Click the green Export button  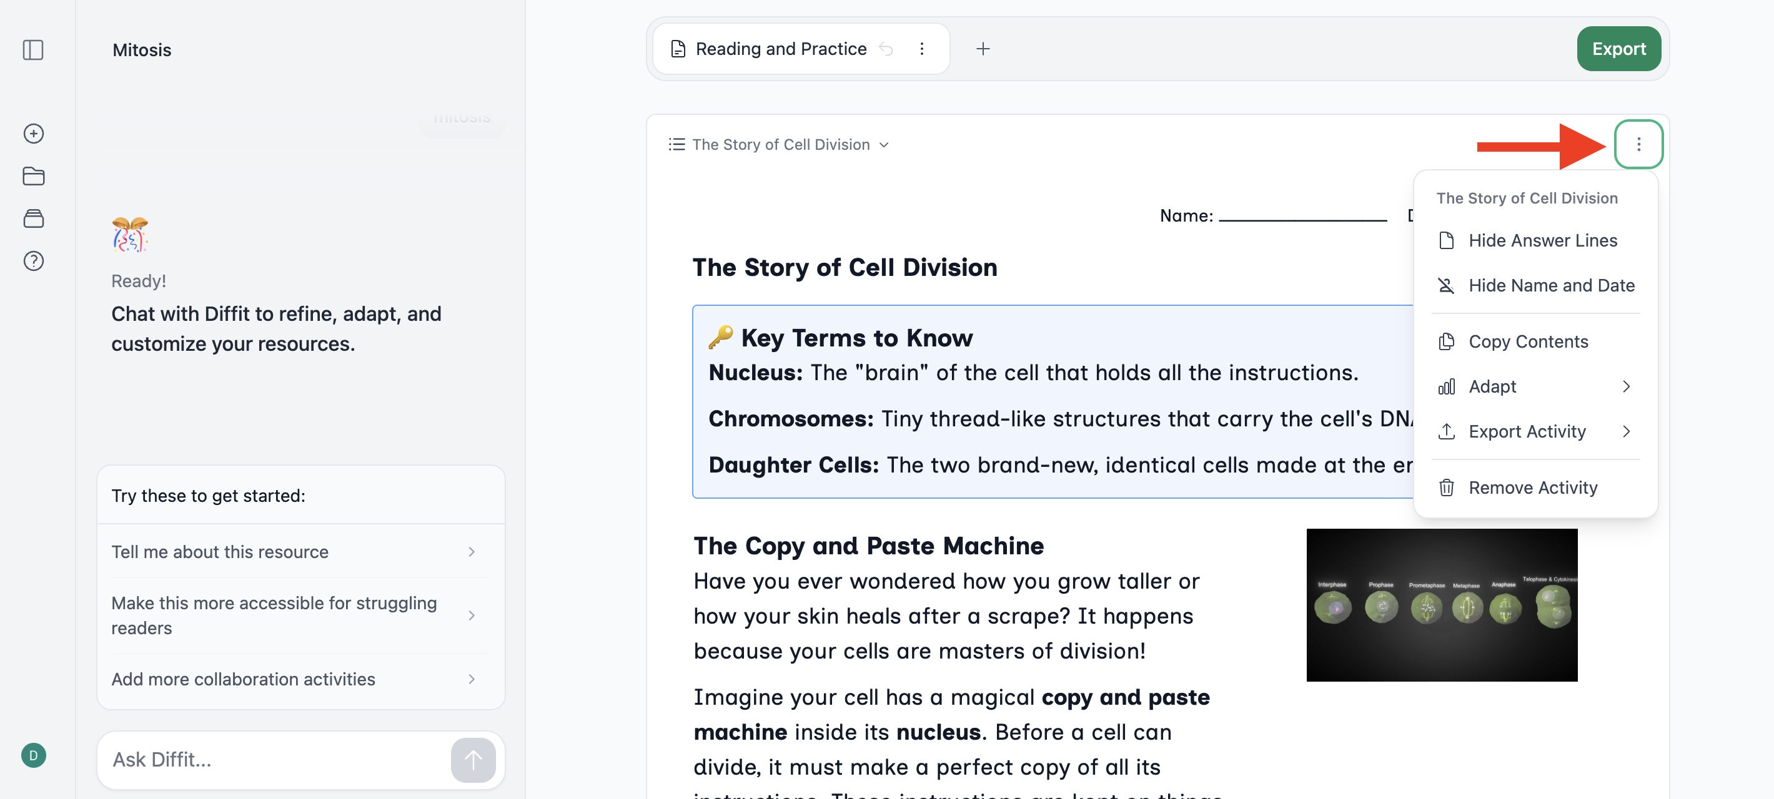click(1618, 49)
